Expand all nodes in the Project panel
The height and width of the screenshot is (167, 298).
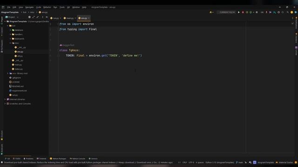(34, 17)
